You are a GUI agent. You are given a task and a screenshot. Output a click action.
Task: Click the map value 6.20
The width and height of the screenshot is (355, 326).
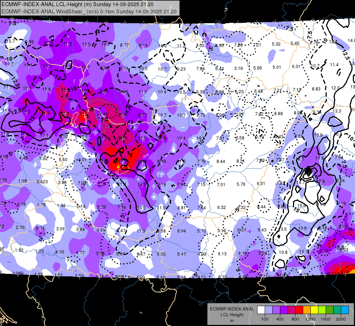pyautogui.click(x=239, y=91)
